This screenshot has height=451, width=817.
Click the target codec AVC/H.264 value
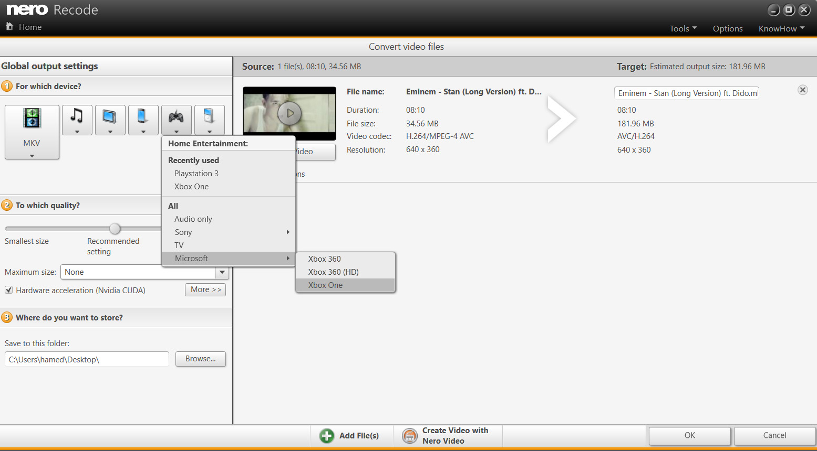636,136
